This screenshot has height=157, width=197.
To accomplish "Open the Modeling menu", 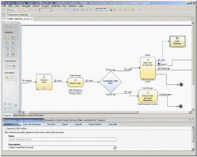I will point(56,6).
